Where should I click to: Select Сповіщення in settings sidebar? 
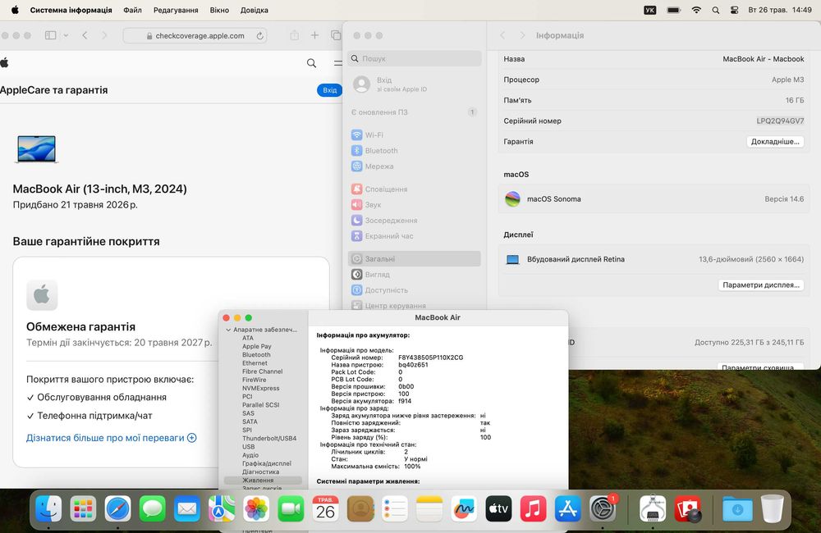click(414, 189)
